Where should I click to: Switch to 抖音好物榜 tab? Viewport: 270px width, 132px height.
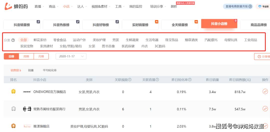click(101, 25)
